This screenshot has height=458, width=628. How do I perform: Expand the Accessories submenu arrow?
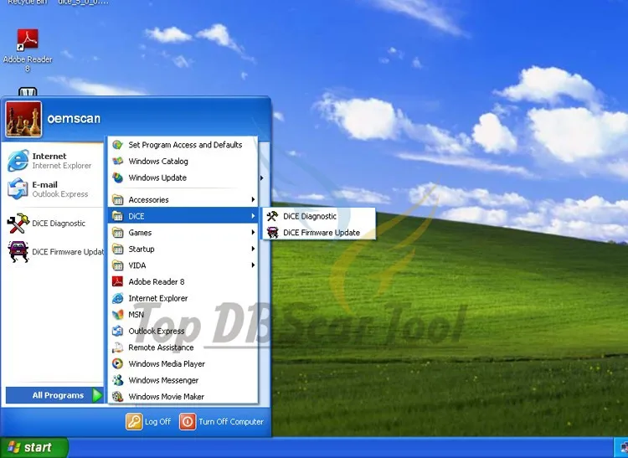(253, 199)
